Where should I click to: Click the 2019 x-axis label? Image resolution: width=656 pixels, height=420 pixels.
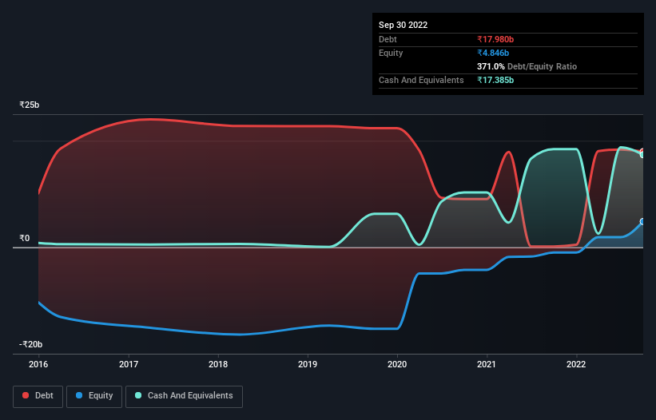pyautogui.click(x=308, y=364)
